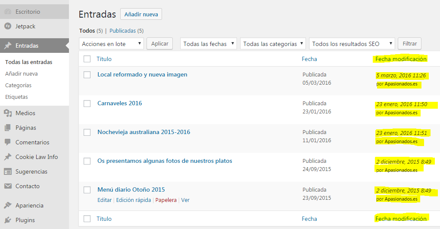Click the Medios media icon
440x229 pixels.
(x=8, y=113)
